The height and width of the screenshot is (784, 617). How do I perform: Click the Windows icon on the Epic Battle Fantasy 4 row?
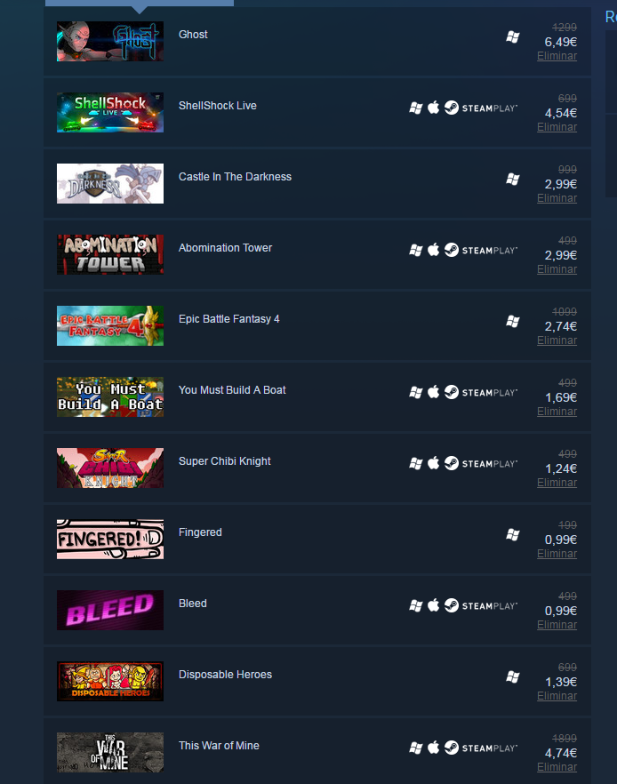[512, 322]
